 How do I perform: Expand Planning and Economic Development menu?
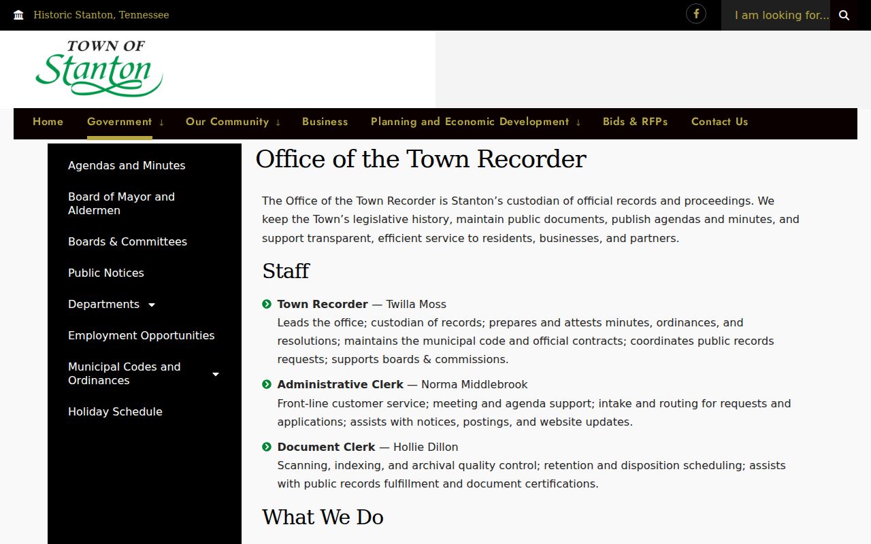pyautogui.click(x=578, y=122)
